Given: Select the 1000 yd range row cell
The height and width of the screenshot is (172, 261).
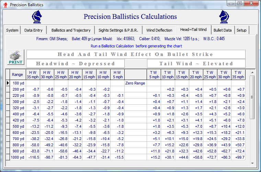Looking at the screenshot, I should (x=18, y=157).
